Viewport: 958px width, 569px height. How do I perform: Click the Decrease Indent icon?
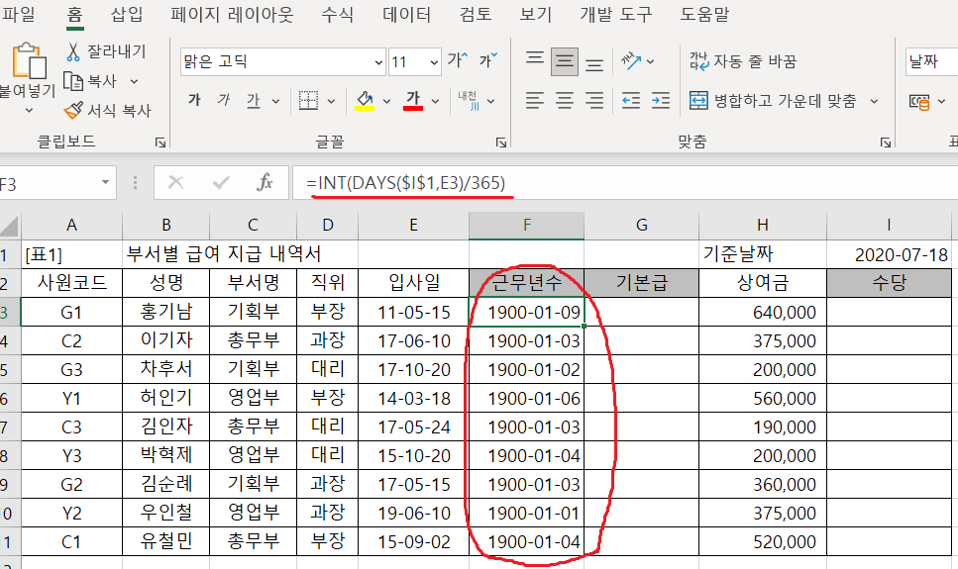point(631,101)
